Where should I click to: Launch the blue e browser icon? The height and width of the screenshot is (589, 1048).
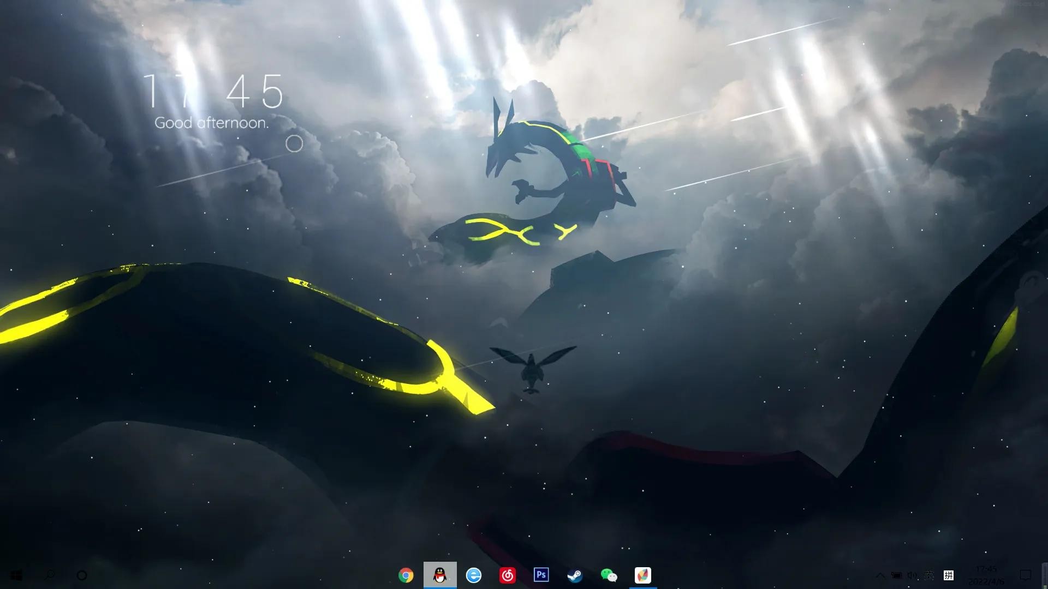474,575
